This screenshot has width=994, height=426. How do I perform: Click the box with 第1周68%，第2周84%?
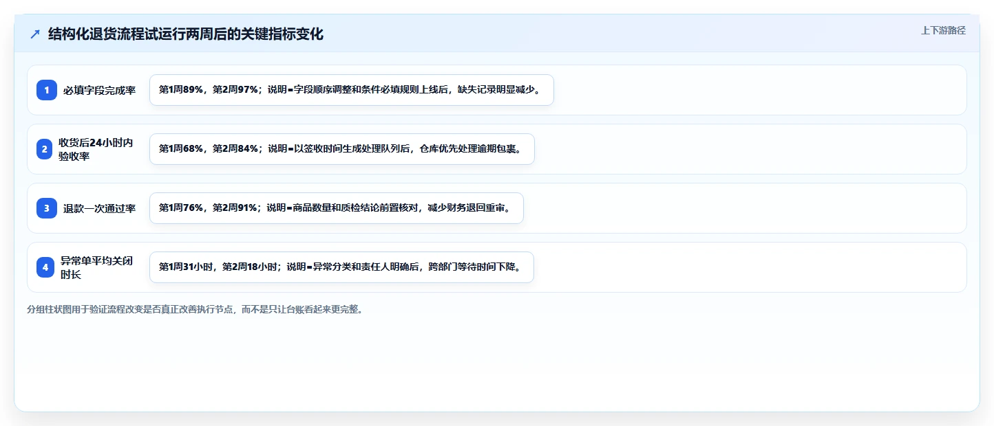[342, 149]
